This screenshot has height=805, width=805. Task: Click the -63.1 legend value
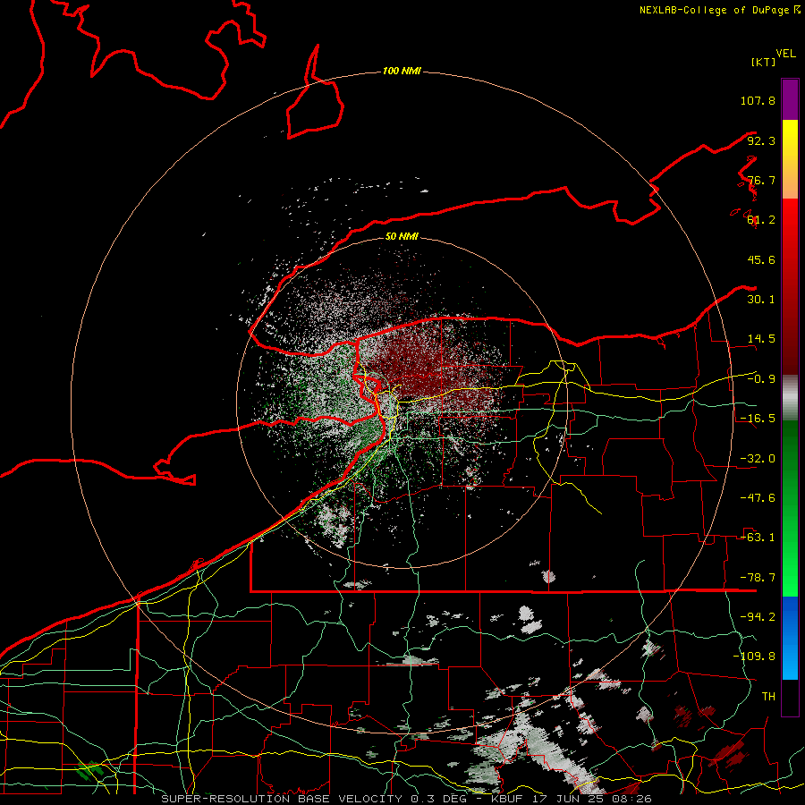[x=758, y=538]
